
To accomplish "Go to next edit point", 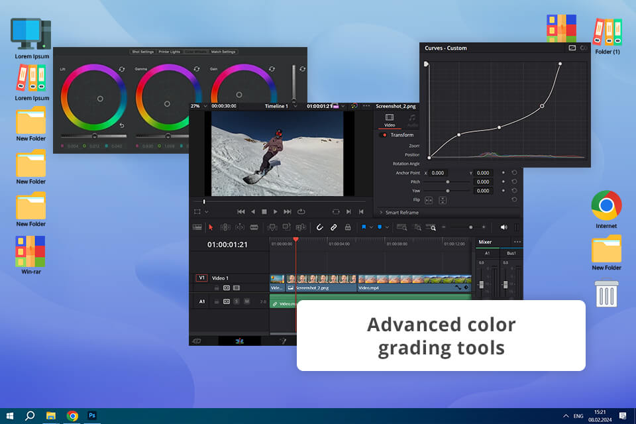I will [348, 212].
